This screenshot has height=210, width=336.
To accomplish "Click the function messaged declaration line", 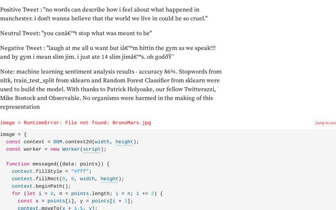I will click(x=58, y=164).
